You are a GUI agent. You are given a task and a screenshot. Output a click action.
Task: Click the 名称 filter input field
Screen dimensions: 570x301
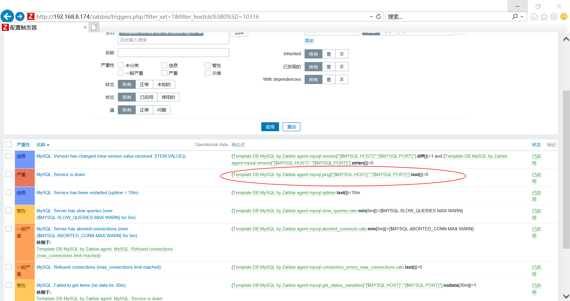pos(173,53)
